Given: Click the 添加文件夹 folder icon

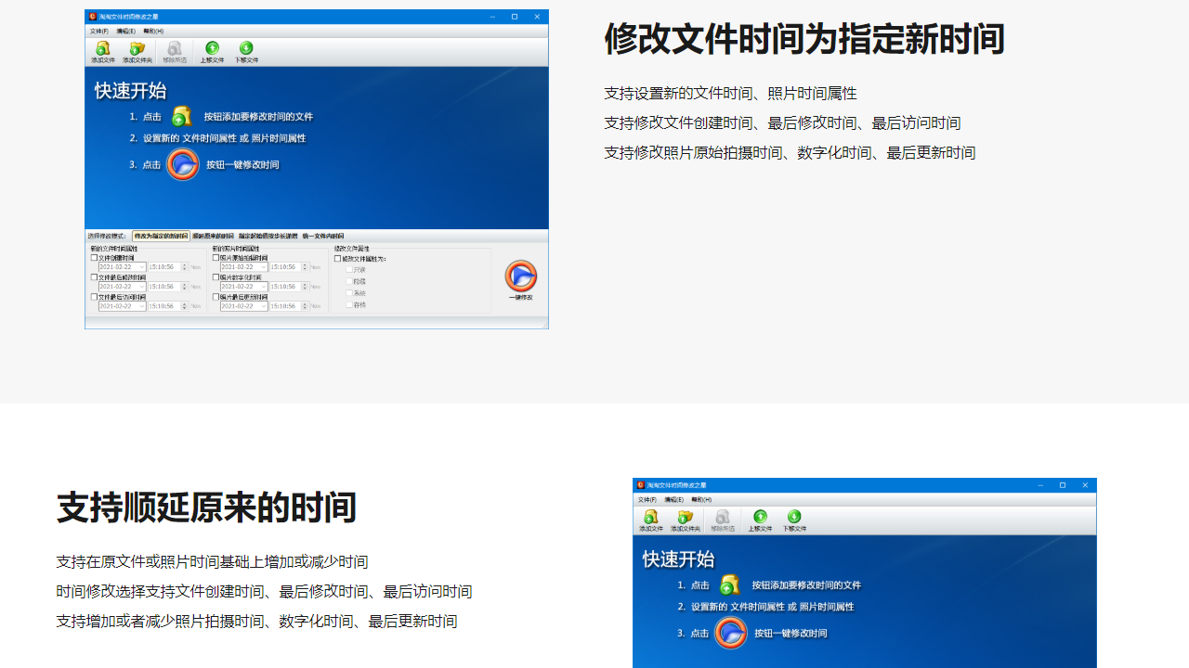Looking at the screenshot, I should point(135,51).
